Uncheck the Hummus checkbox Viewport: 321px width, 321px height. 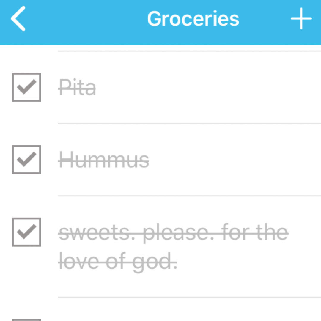(x=26, y=160)
